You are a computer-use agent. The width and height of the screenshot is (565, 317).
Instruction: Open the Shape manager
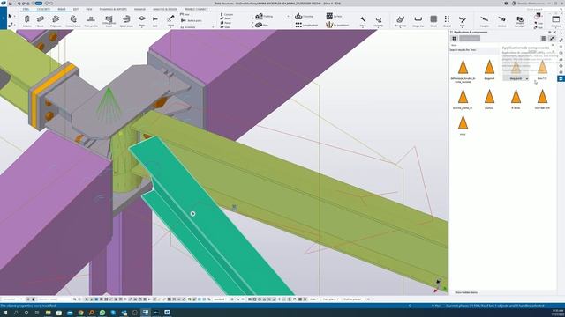click(x=520, y=21)
